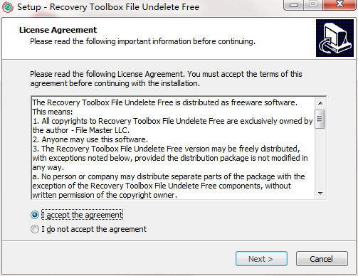Select the 'I accept the agreement' radio button

[35, 215]
